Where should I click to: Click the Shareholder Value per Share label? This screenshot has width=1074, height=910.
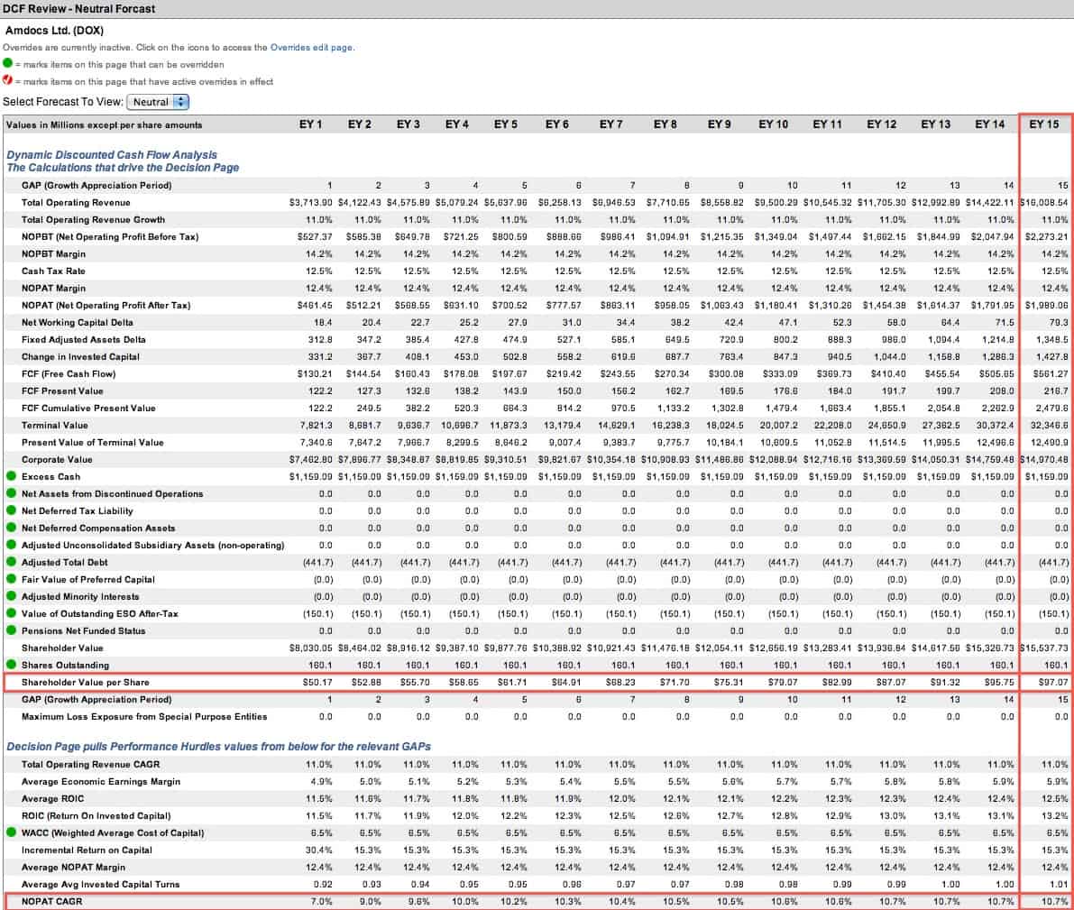[85, 682]
